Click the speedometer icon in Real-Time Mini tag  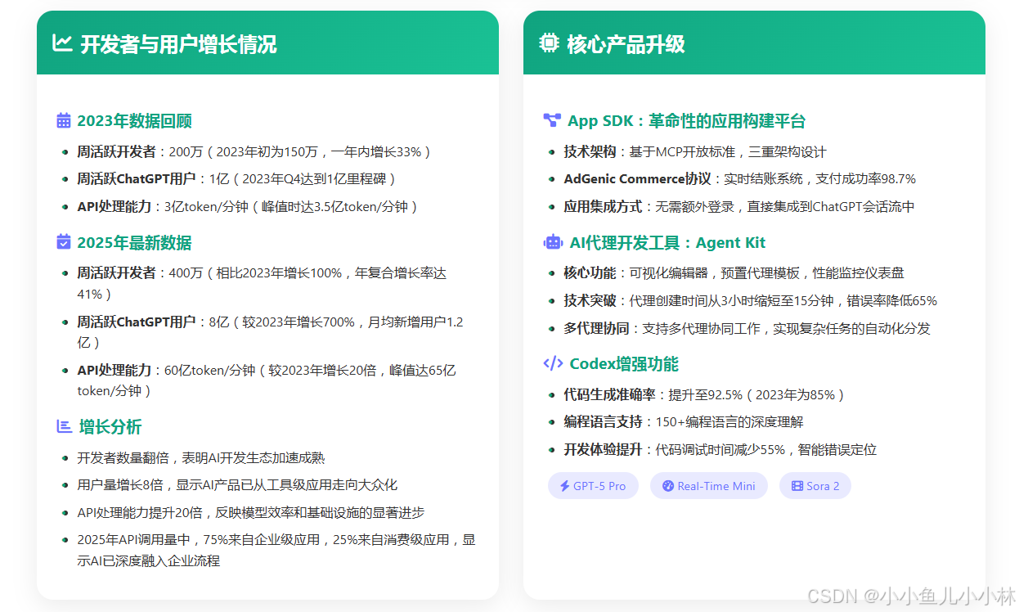click(x=668, y=485)
